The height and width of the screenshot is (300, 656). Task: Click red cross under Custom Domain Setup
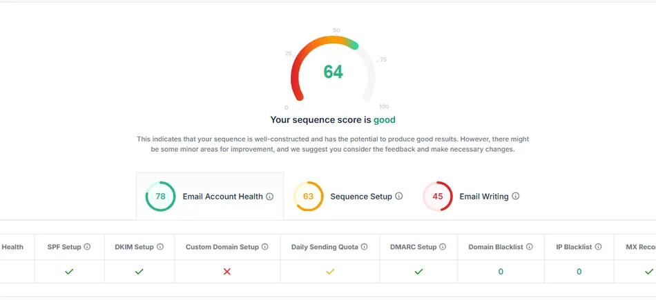point(227,272)
